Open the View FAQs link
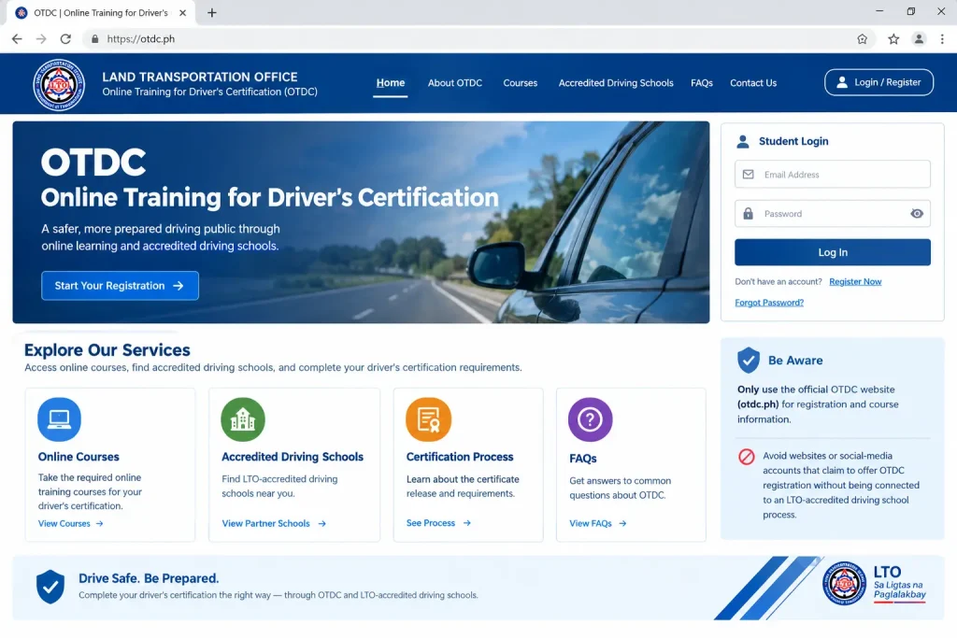 597,523
